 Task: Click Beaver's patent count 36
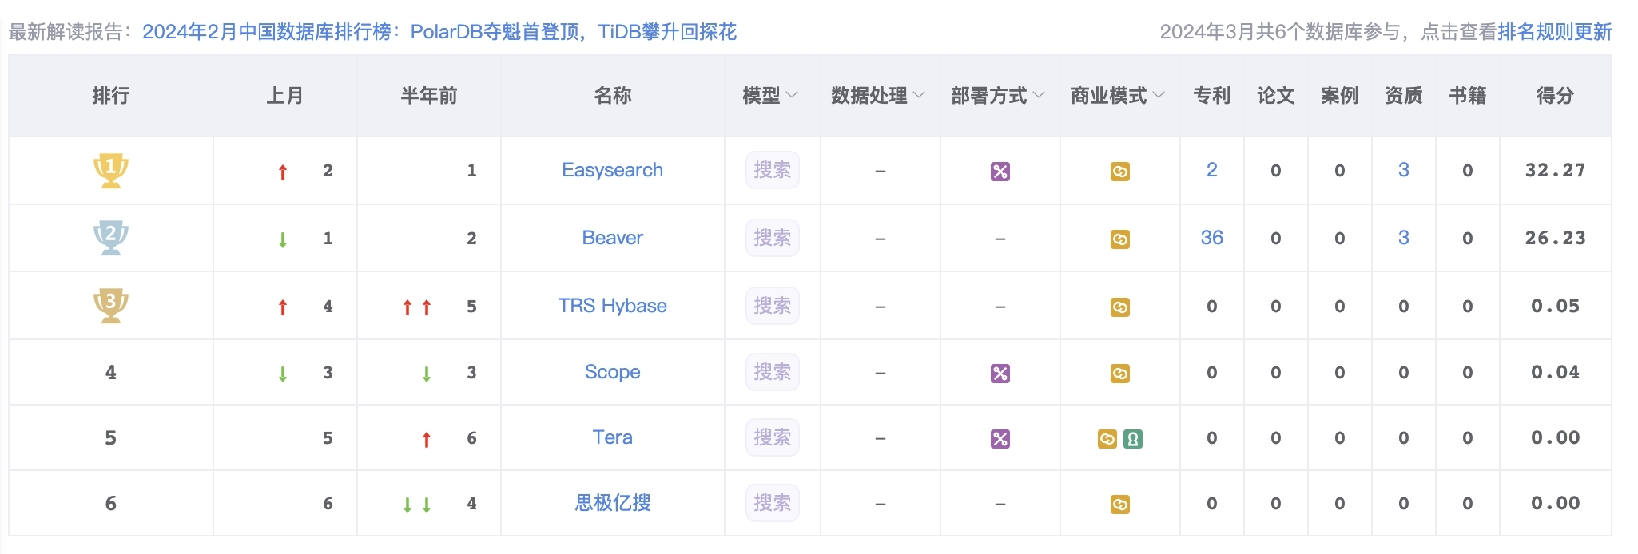pyautogui.click(x=1211, y=238)
